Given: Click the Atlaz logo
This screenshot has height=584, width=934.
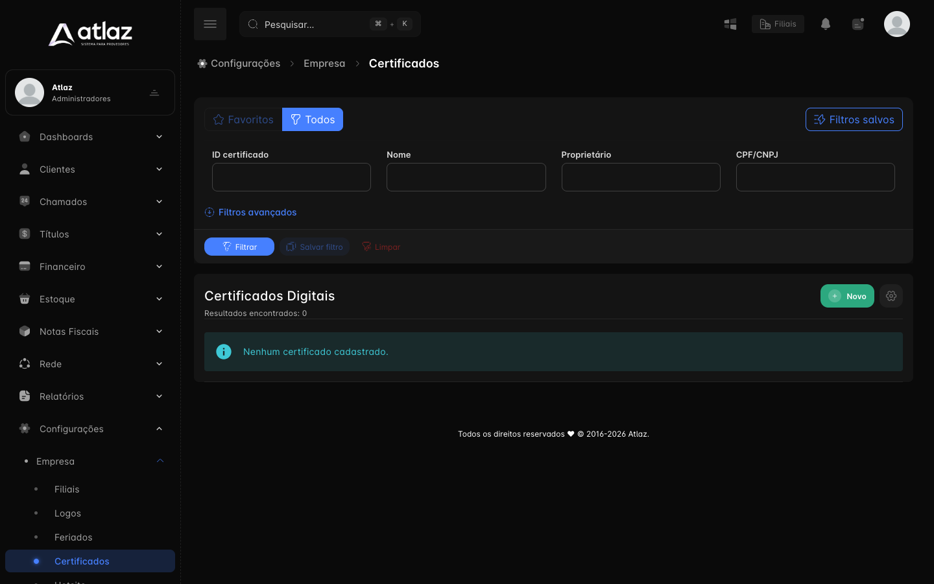Looking at the screenshot, I should (90, 34).
